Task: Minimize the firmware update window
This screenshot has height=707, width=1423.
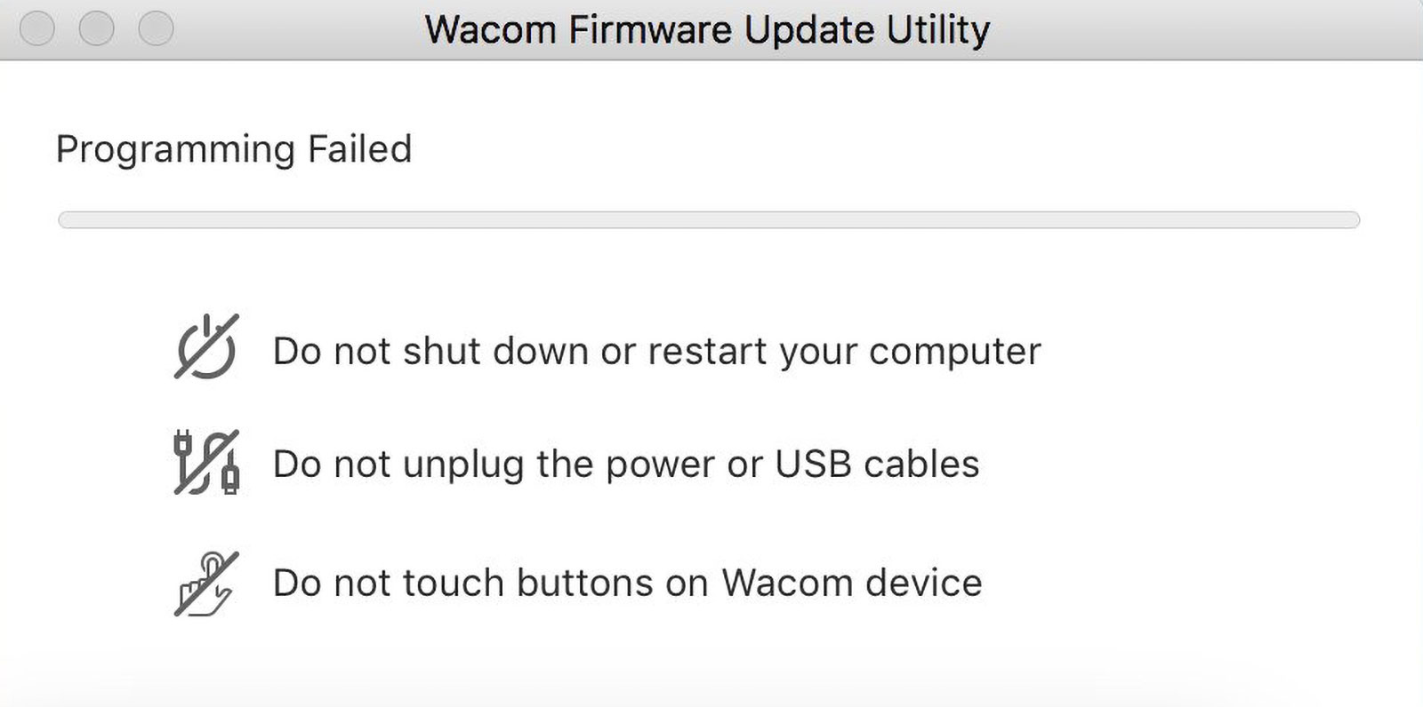Action: 96,28
